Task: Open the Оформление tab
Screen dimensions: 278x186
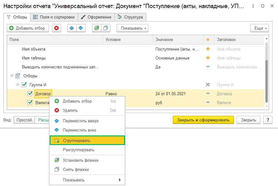Action: tap(96, 17)
